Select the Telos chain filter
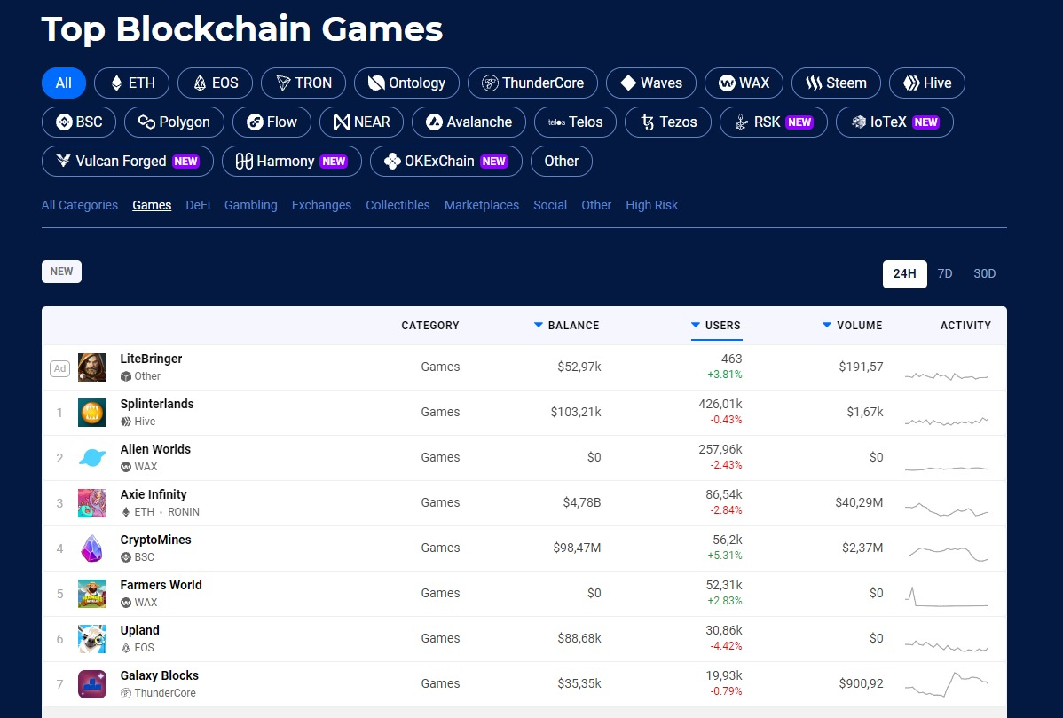The height and width of the screenshot is (718, 1063). (575, 122)
